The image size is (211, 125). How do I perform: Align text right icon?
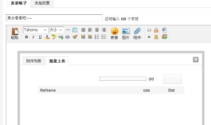(104, 30)
